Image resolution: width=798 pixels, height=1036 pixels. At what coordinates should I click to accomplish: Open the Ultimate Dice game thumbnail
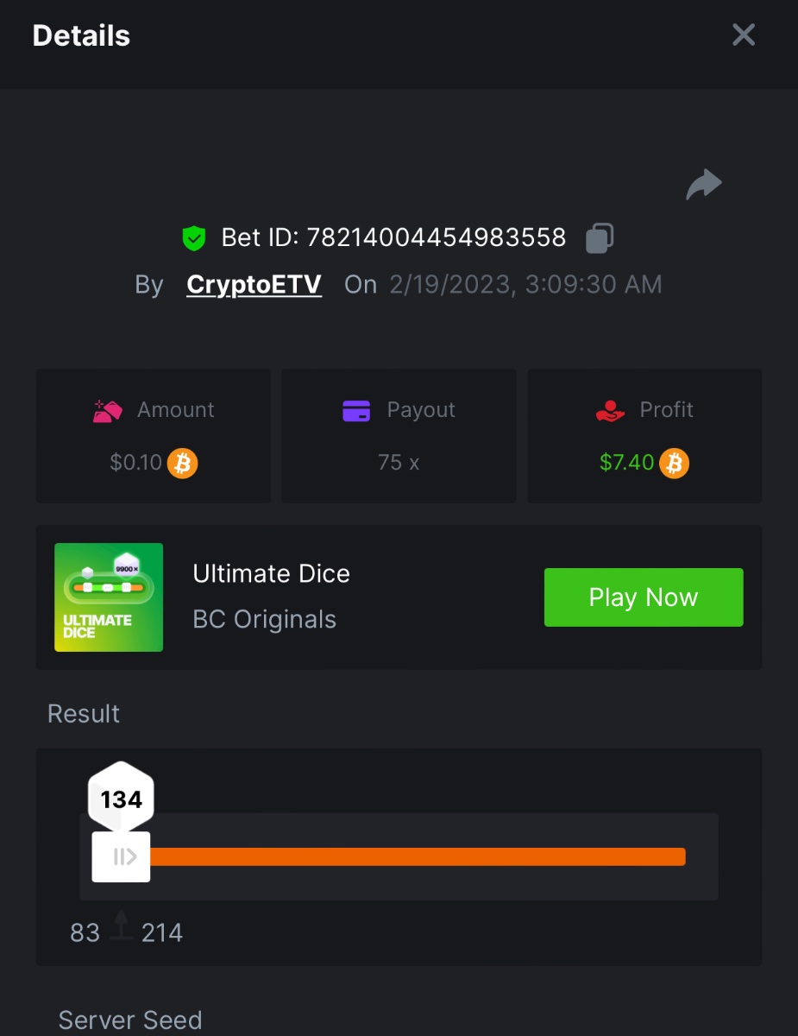pos(109,597)
